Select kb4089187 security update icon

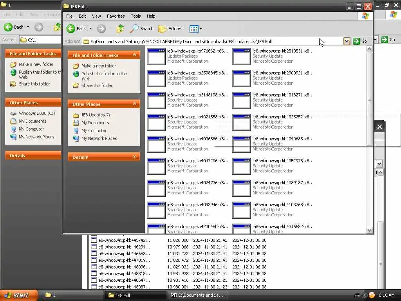tap(241, 189)
